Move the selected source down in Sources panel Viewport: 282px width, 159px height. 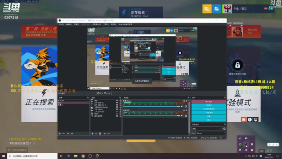pyautogui.click(x=109, y=134)
